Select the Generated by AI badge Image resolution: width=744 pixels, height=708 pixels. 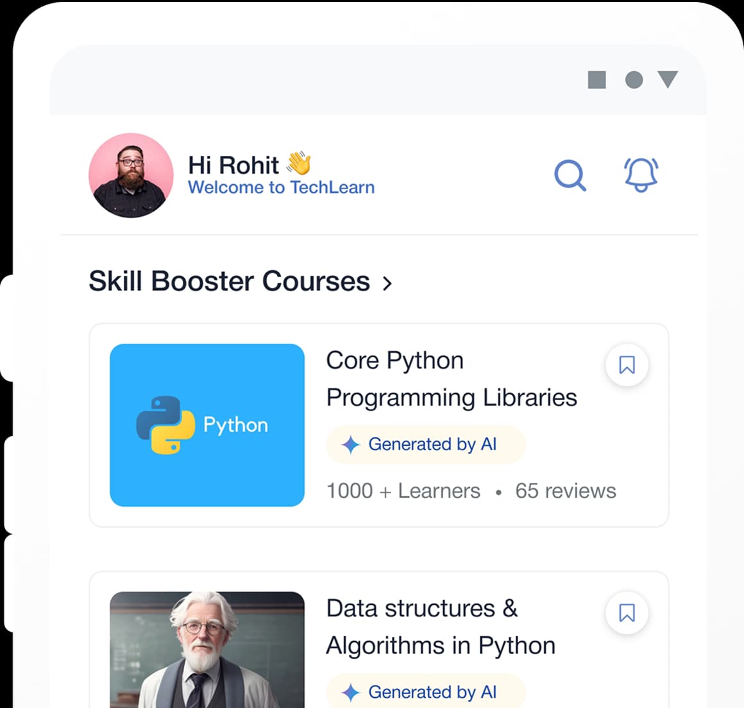pos(426,444)
